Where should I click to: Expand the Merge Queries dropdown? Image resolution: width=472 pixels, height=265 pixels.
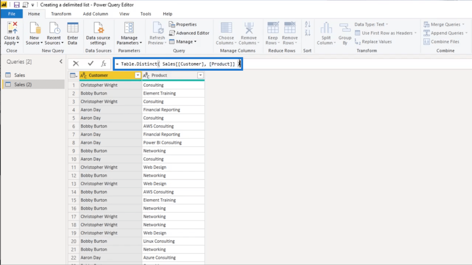tap(464, 24)
